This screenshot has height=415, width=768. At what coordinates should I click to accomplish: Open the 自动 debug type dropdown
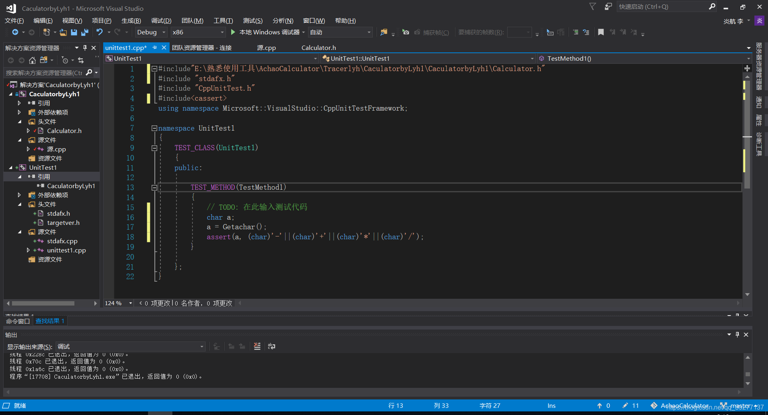[x=340, y=32]
